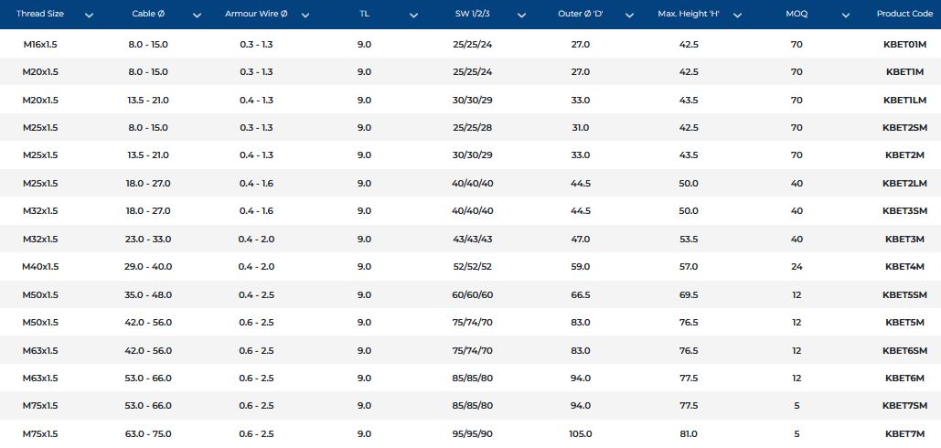Open the TL column dropdown chevron

pos(413,16)
